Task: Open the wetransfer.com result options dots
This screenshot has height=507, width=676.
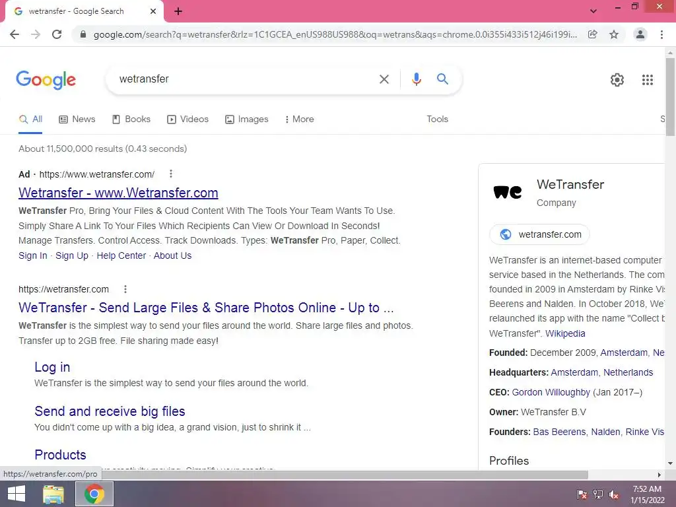Action: (125, 289)
